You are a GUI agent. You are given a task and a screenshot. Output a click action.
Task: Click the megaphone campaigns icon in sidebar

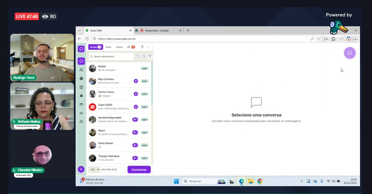[x=81, y=113]
